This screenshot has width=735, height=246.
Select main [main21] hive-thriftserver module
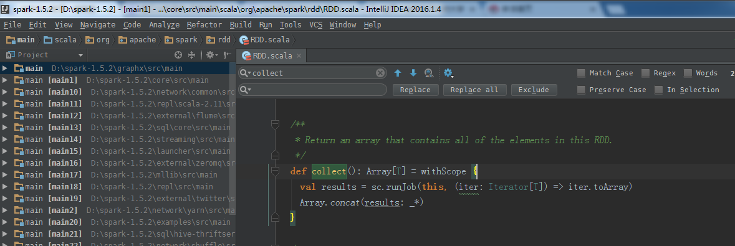(x=117, y=234)
